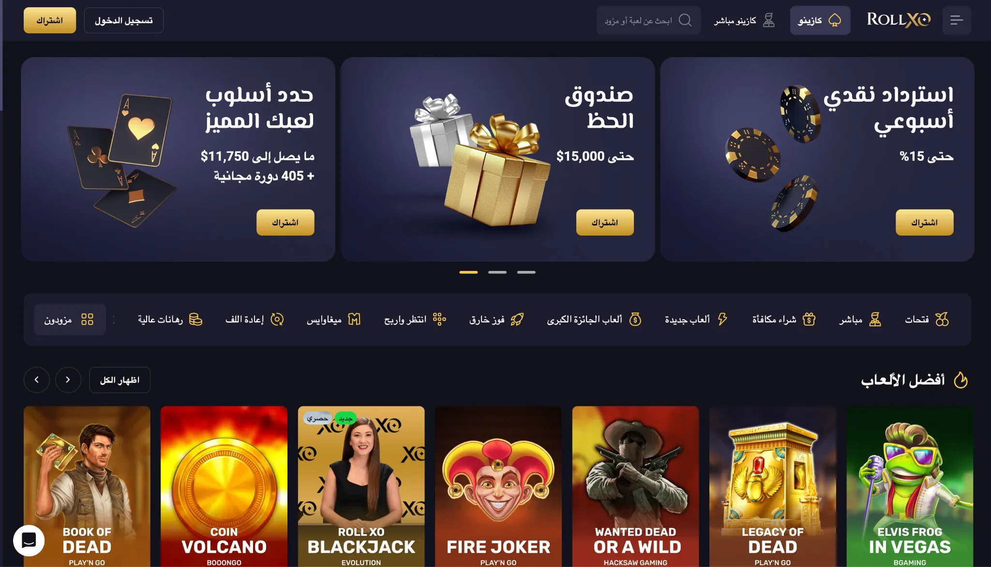The width and height of the screenshot is (991, 567).
Task: Click the search games or providers field
Action: [x=648, y=20]
